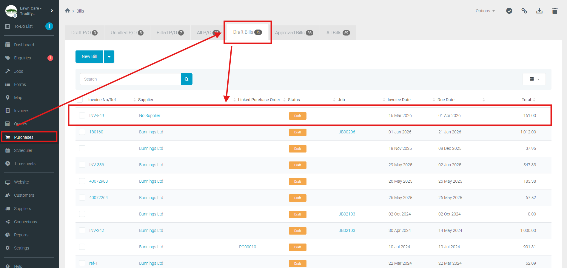
Task: Tick the checkbox for bill INV-386
Action: click(x=82, y=165)
